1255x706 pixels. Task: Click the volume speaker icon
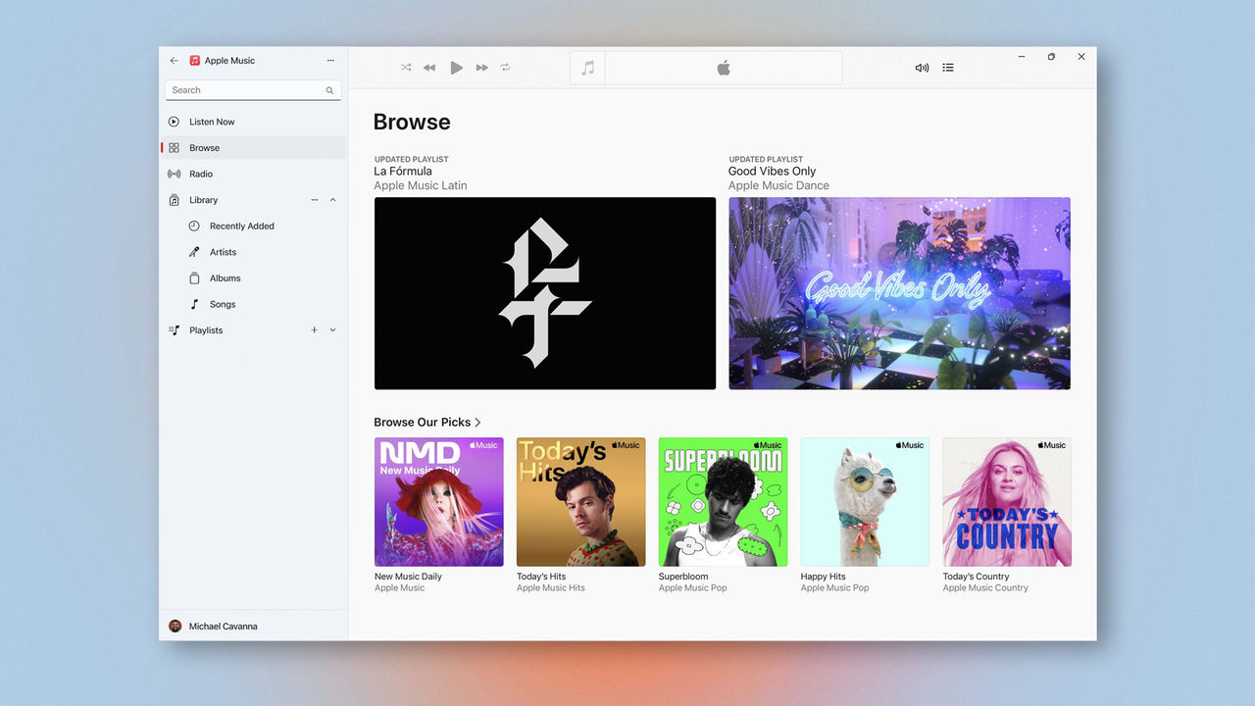click(922, 68)
